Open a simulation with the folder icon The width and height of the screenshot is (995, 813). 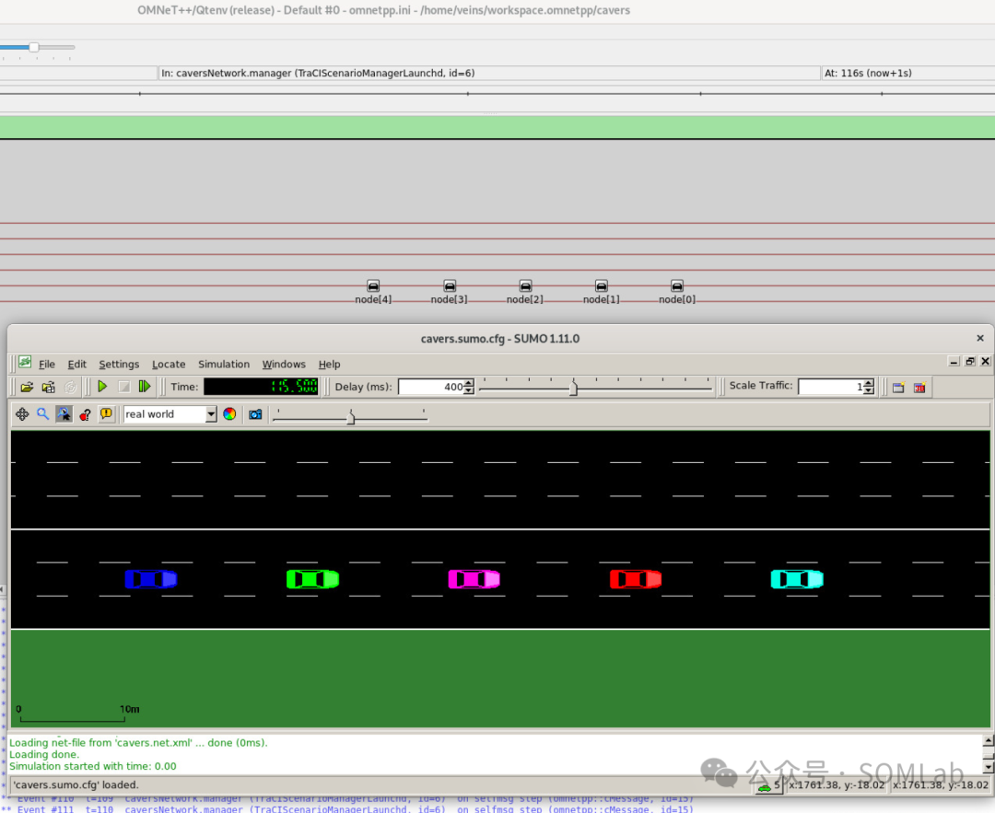(x=27, y=387)
